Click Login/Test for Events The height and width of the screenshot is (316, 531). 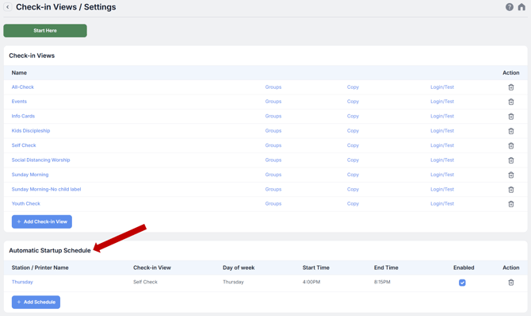(442, 101)
